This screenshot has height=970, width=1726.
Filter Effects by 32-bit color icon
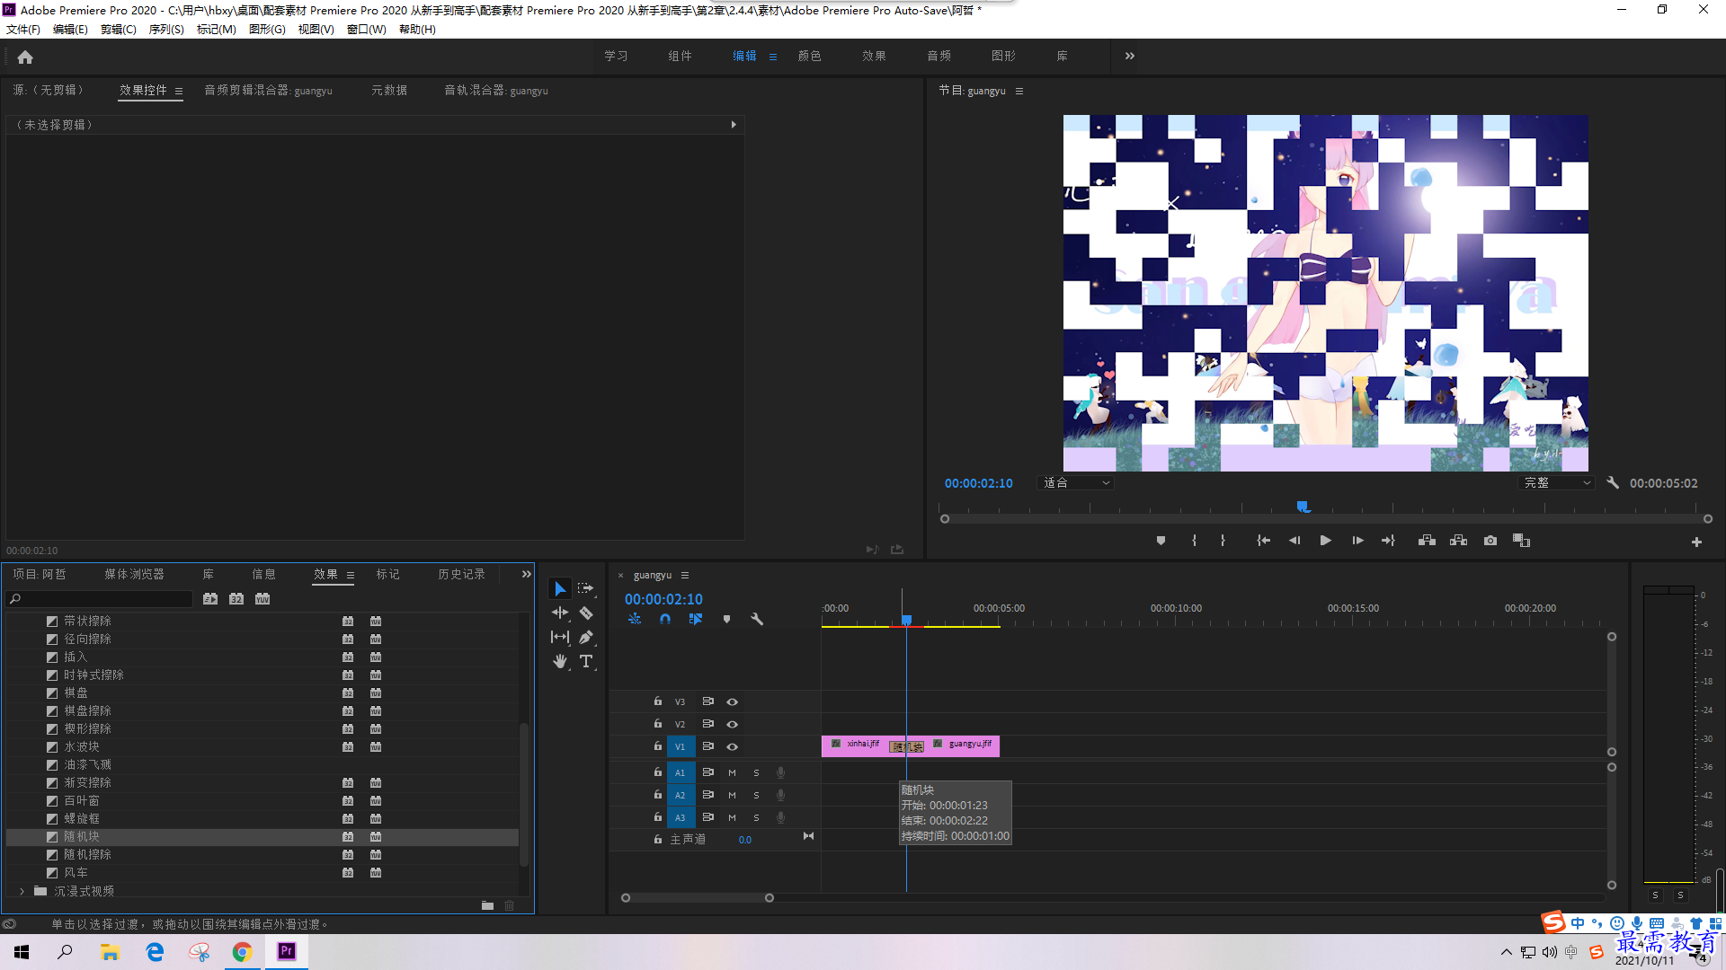[x=236, y=599]
